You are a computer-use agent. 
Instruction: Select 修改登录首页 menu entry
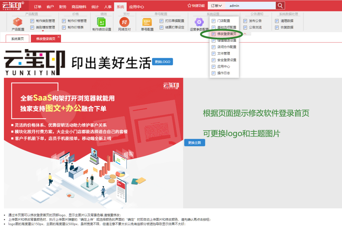point(224,34)
